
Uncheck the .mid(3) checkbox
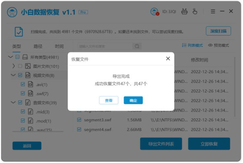(x=23, y=111)
